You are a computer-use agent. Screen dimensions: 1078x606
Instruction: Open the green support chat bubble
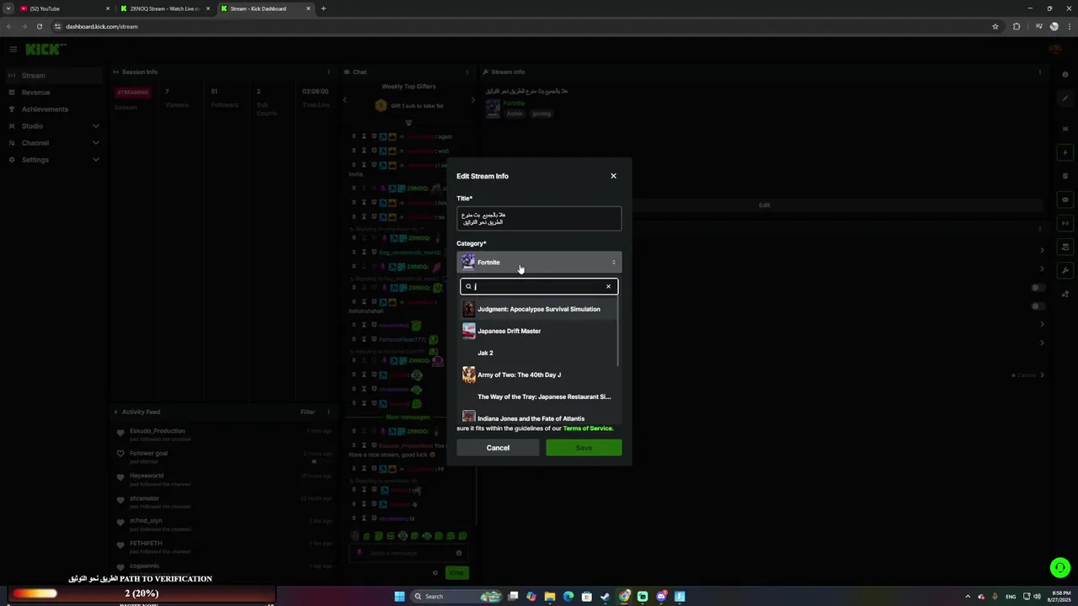[x=1060, y=568]
